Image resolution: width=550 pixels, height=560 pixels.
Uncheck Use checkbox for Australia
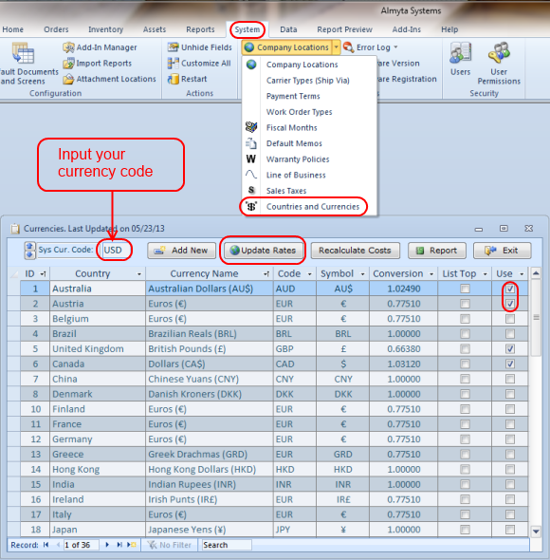click(x=510, y=289)
